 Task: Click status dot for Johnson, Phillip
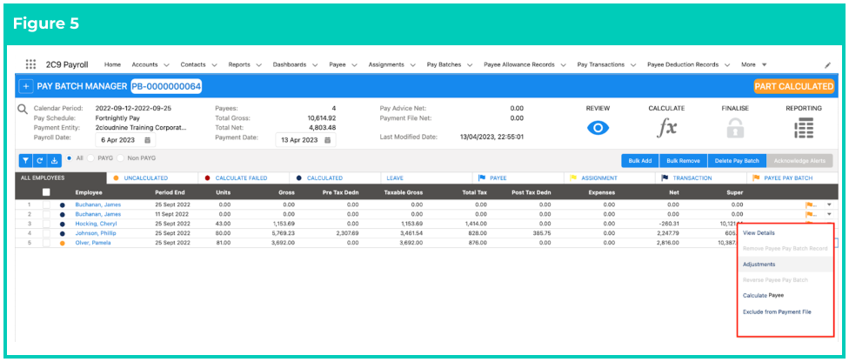[63, 233]
